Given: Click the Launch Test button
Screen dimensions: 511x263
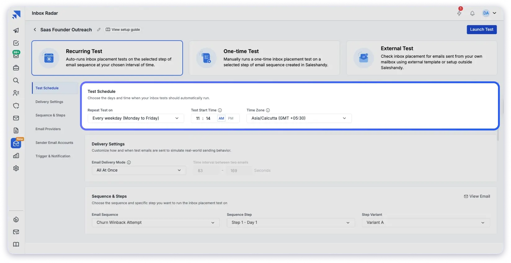Looking at the screenshot, I should coord(482,29).
